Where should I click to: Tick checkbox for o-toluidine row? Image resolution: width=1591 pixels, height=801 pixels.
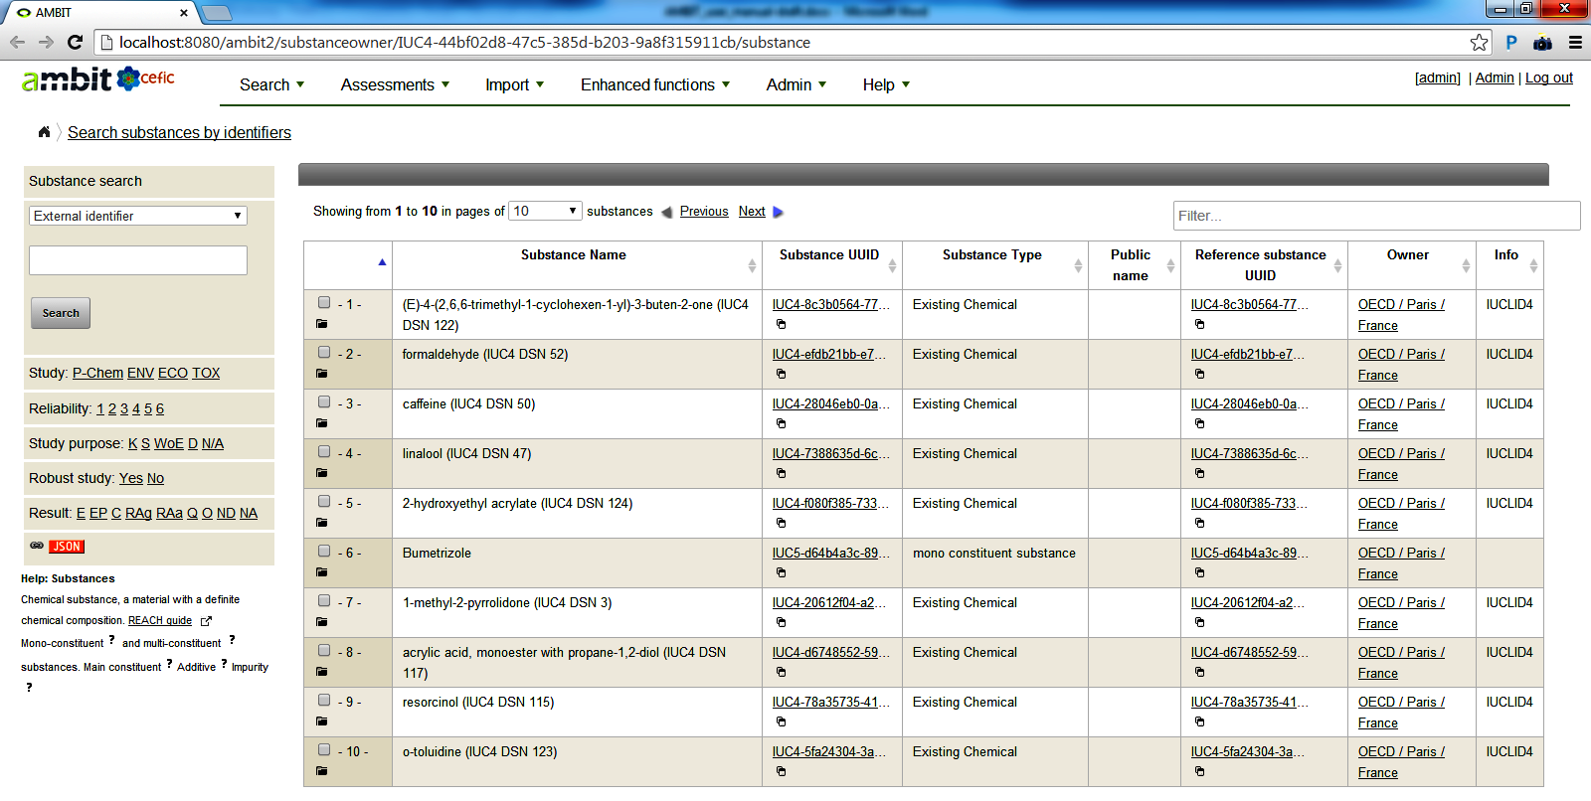(324, 749)
